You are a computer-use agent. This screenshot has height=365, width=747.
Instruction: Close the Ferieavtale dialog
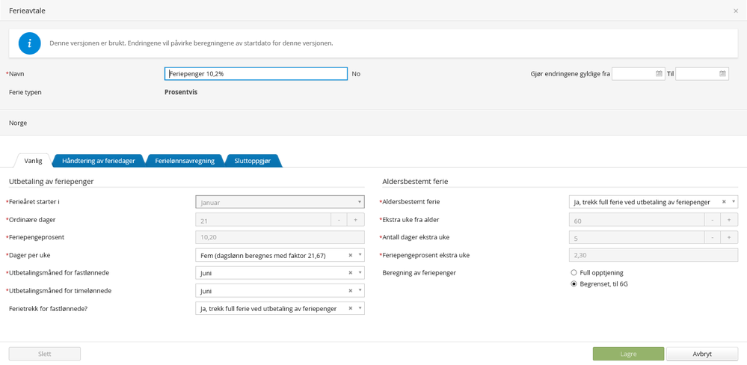[736, 11]
